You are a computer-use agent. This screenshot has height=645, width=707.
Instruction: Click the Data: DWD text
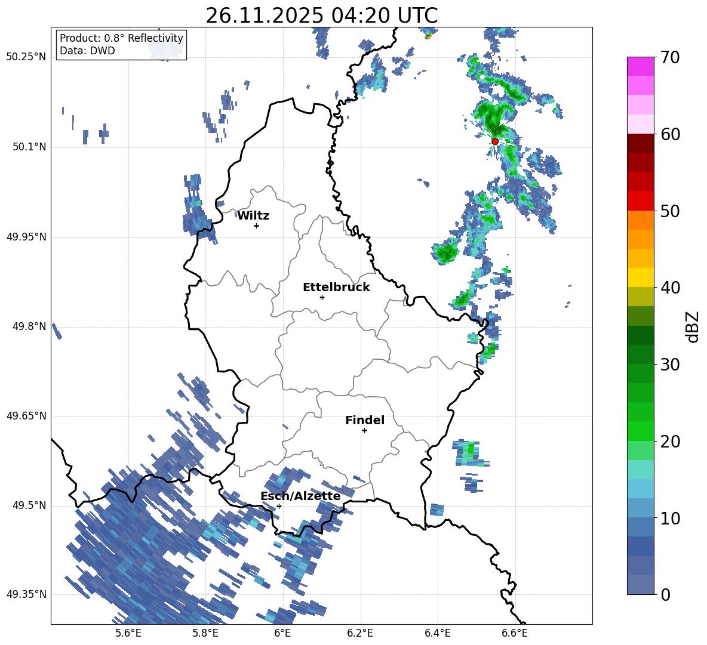[87, 51]
